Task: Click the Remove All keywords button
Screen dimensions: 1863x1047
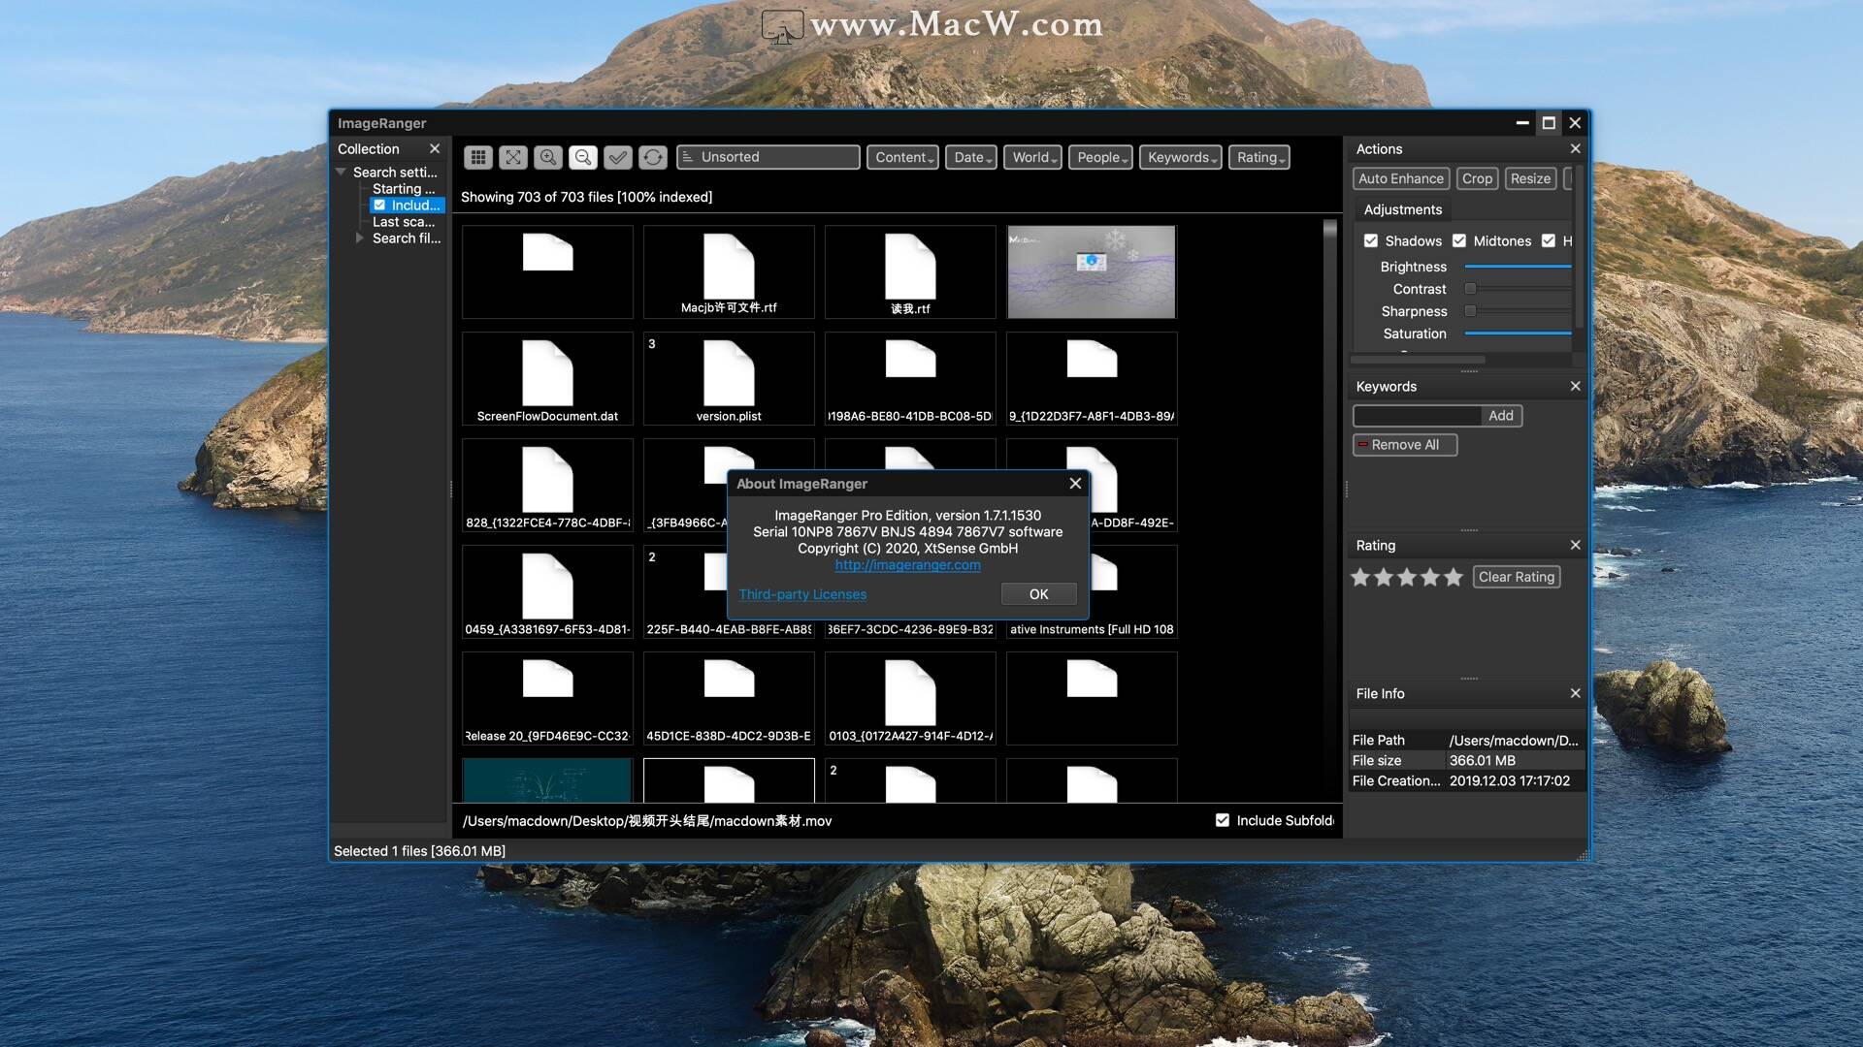Action: pos(1405,444)
